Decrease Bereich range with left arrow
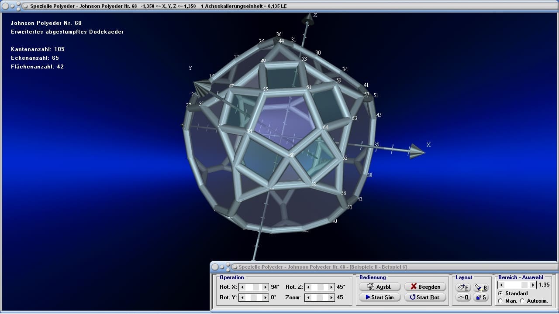The height and width of the screenshot is (314, 559). coord(501,285)
